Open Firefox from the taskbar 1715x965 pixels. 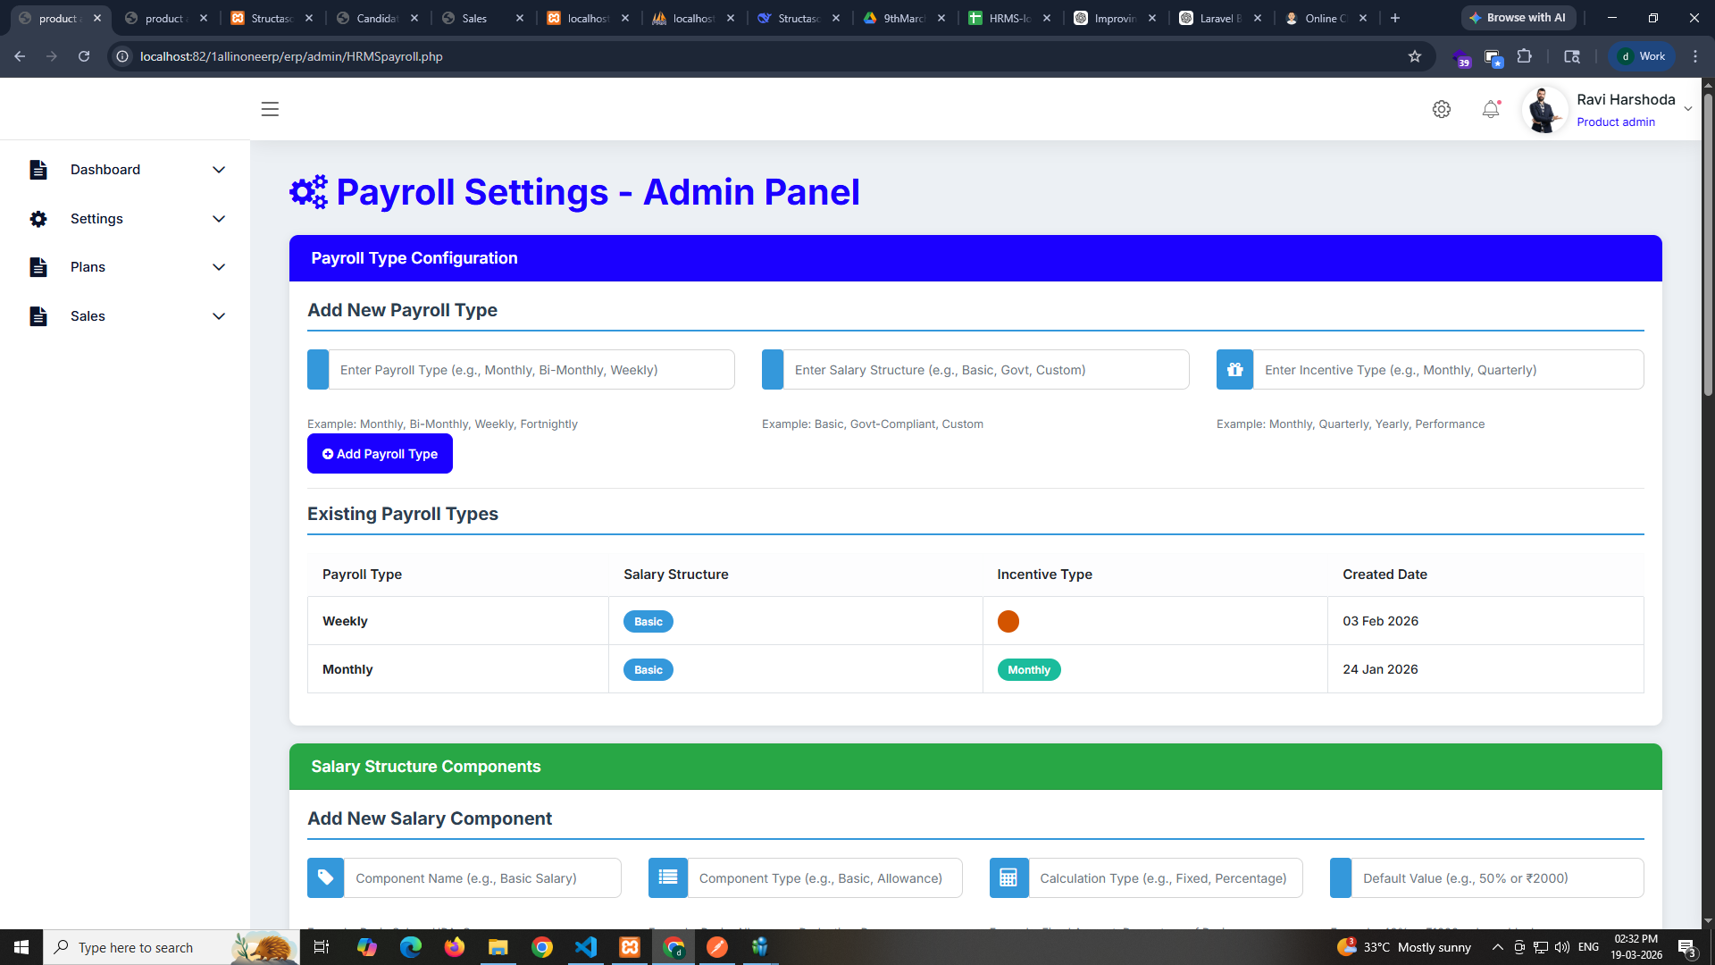[455, 947]
